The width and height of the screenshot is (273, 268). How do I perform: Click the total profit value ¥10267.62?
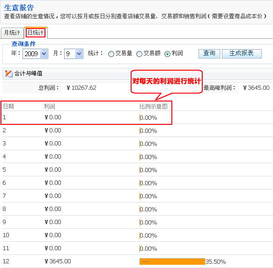[x=81, y=88]
